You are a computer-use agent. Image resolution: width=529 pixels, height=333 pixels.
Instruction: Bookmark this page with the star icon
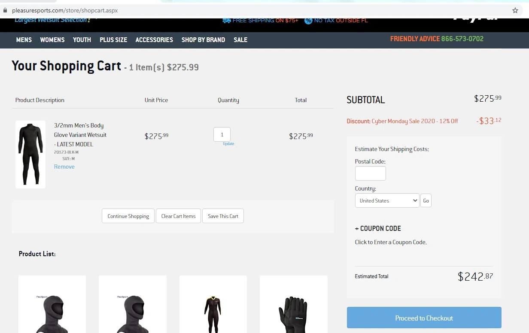click(515, 10)
